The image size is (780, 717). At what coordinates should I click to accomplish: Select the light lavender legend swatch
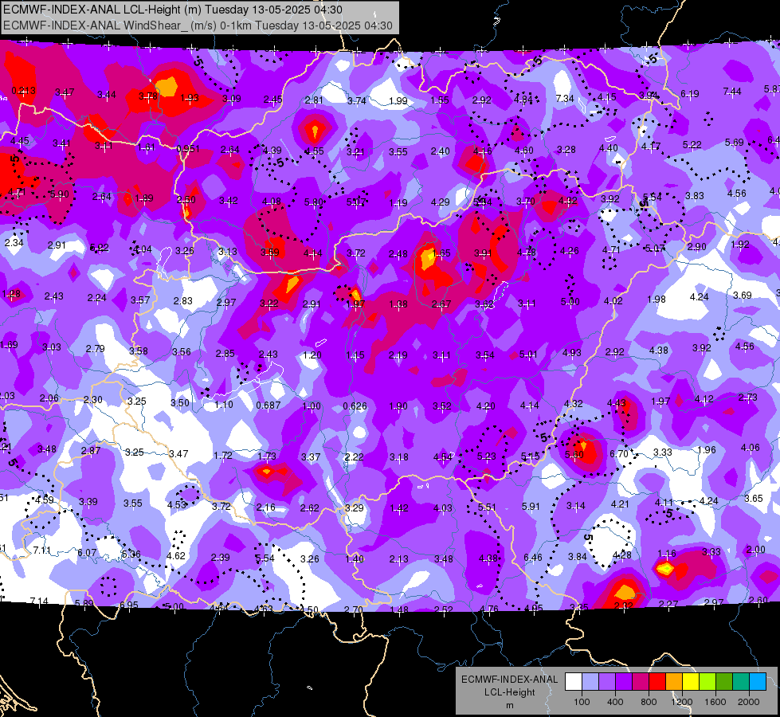[x=590, y=682]
